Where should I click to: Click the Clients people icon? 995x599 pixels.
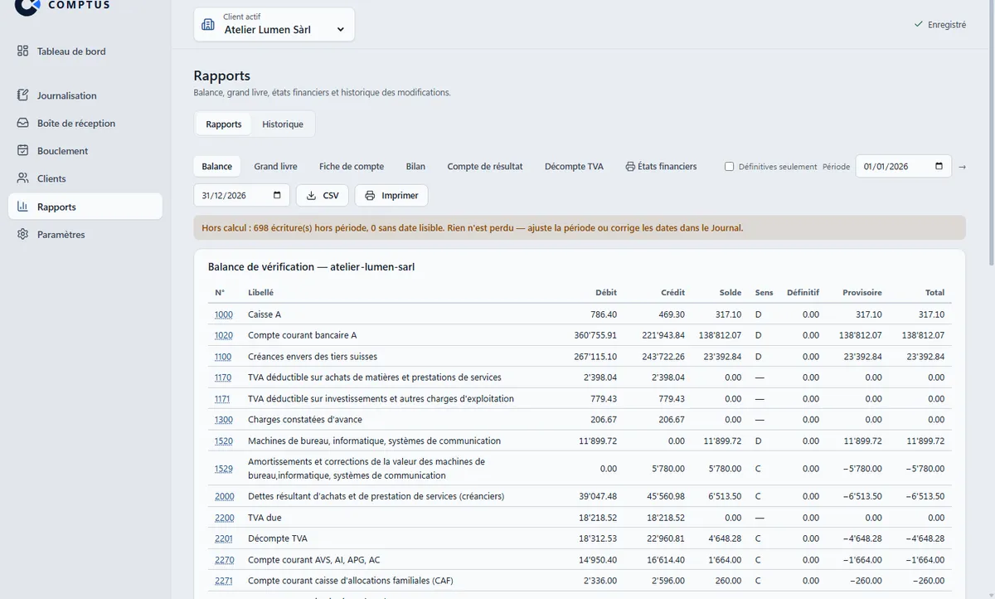coord(23,178)
